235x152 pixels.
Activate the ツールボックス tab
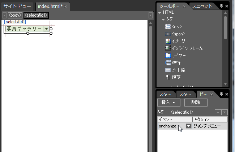[169, 6]
